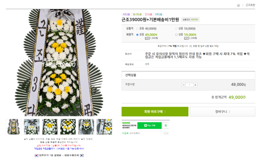Viewport: 261px width, 159px height.
Task: Click the home icon in breadcrumb
Action: pos(238,5)
